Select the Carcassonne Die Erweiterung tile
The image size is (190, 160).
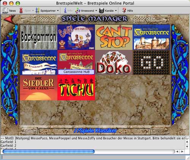[x=39, y=62]
